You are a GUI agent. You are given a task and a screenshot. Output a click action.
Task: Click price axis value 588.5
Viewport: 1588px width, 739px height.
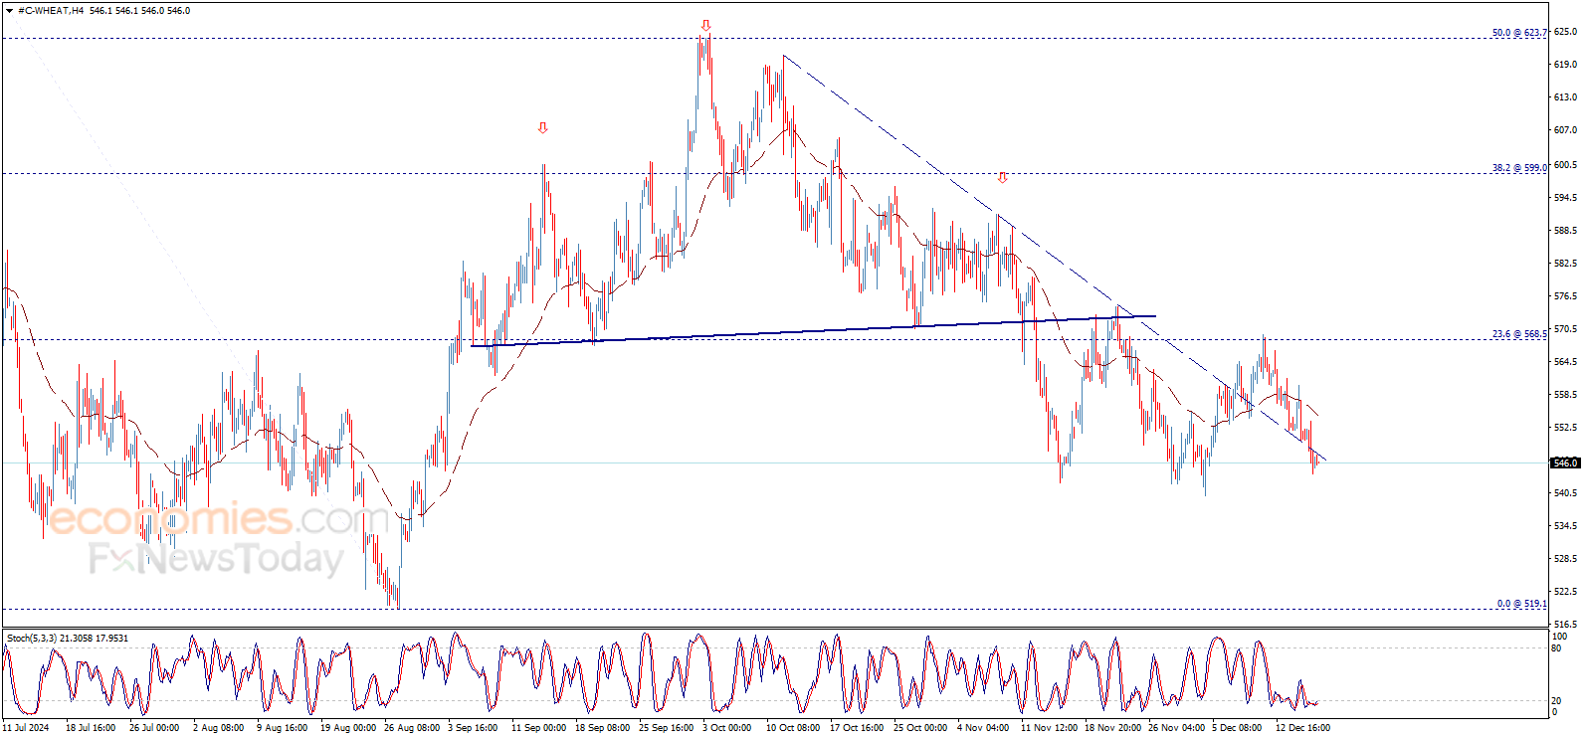[1565, 231]
